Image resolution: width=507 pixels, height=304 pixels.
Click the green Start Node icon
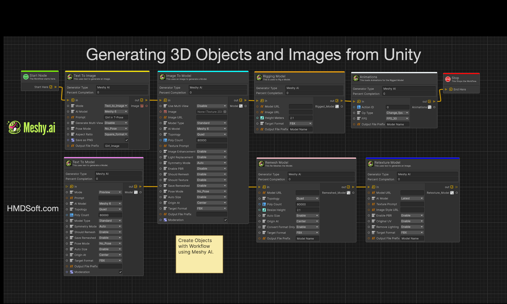click(x=26, y=77)
